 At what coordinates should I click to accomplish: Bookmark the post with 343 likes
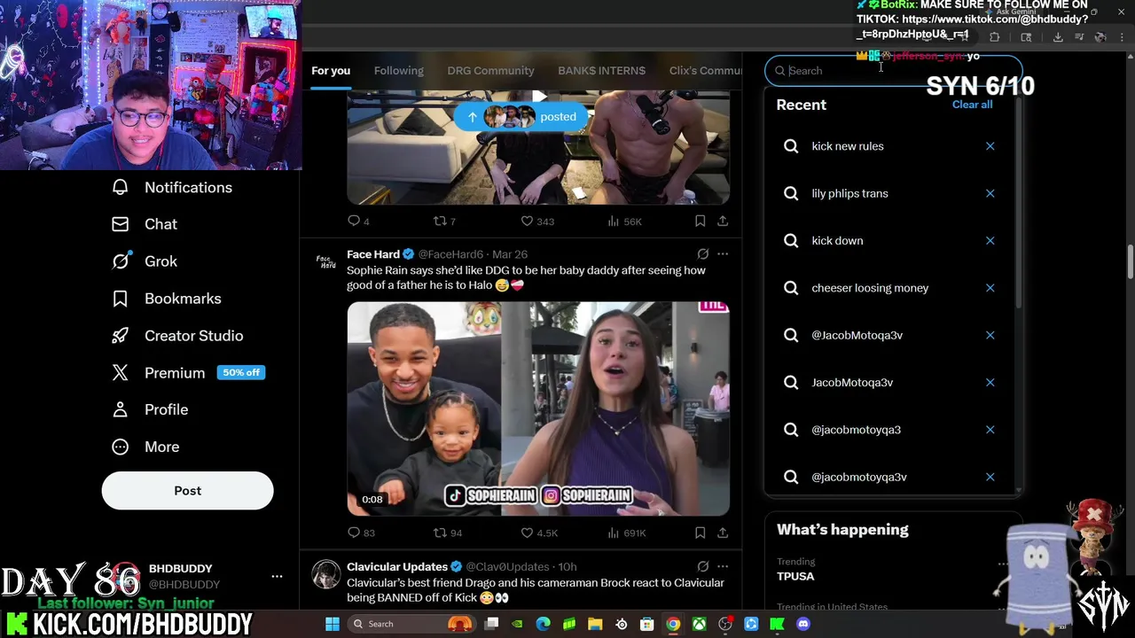pyautogui.click(x=700, y=221)
